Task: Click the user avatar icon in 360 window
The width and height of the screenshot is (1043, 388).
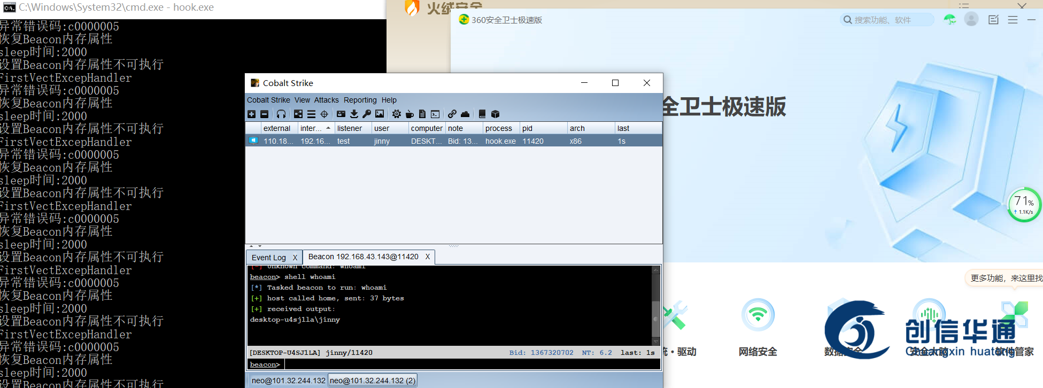Action: click(971, 19)
